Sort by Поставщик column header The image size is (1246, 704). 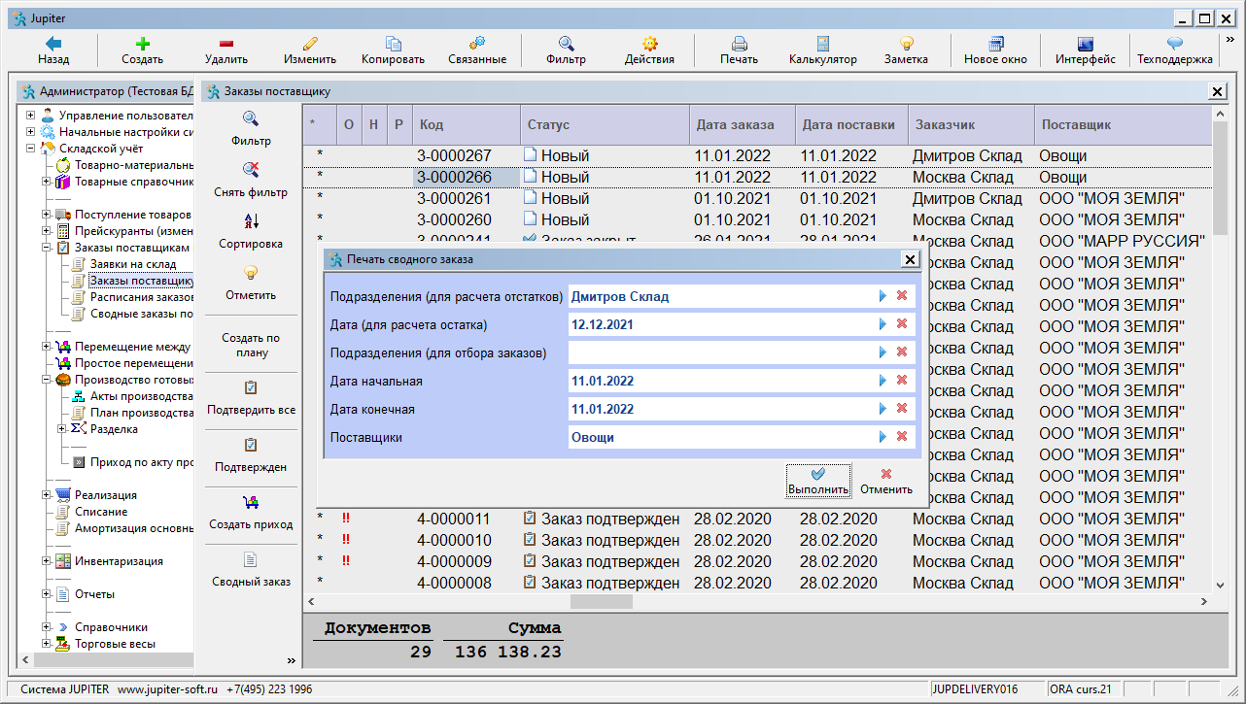point(1123,124)
